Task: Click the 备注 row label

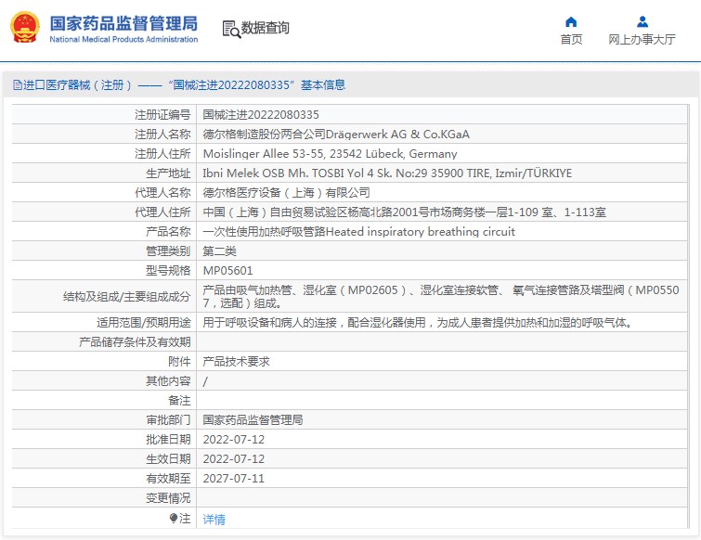Action: 179,401
